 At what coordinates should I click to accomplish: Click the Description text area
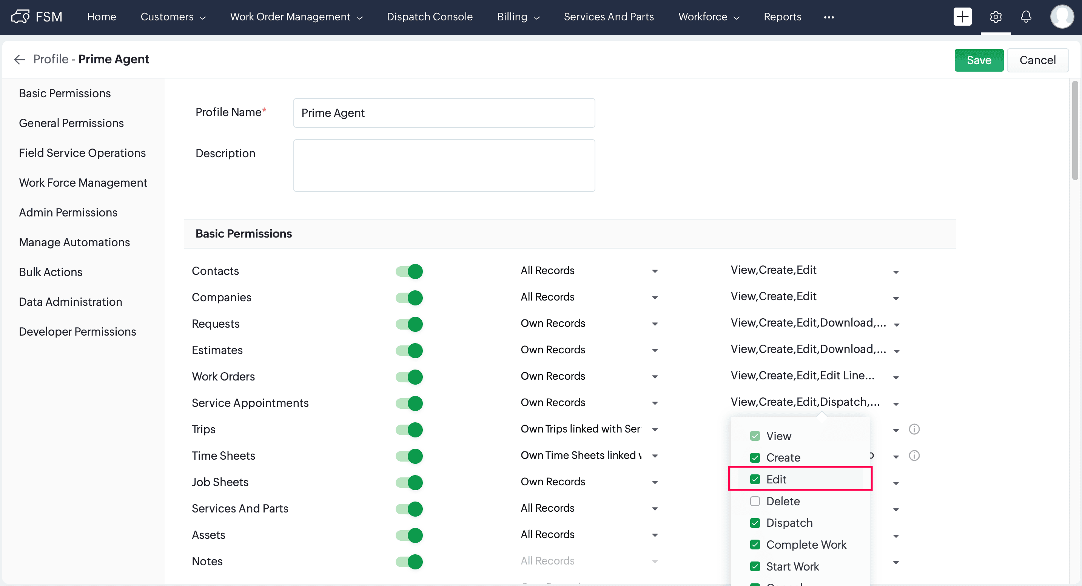tap(444, 166)
